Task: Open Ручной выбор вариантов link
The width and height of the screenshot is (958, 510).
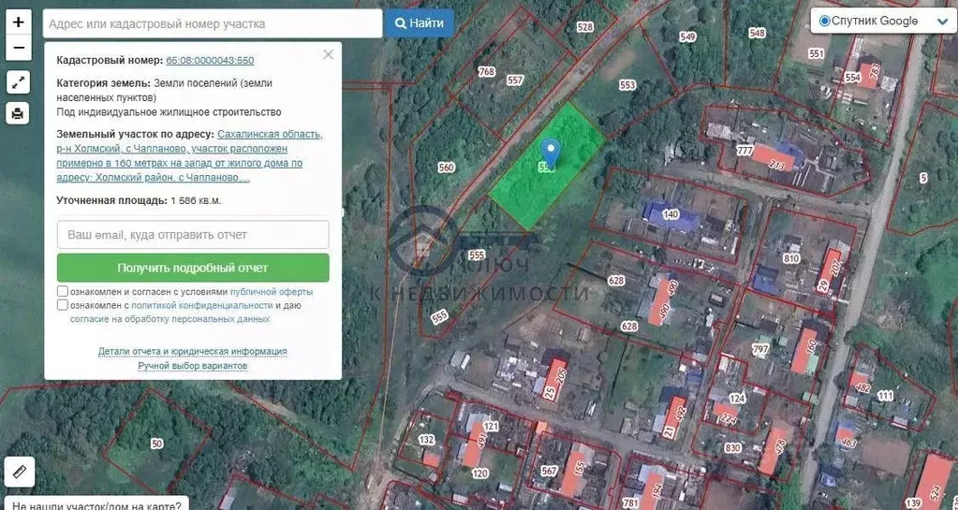Action: coord(193,366)
